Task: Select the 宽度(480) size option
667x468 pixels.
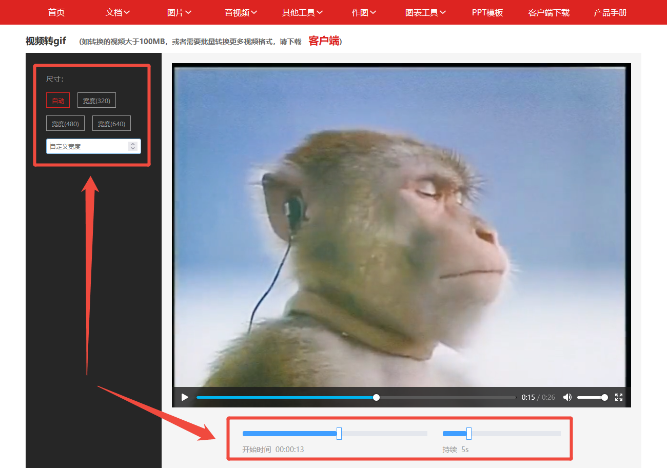Action: pos(65,123)
